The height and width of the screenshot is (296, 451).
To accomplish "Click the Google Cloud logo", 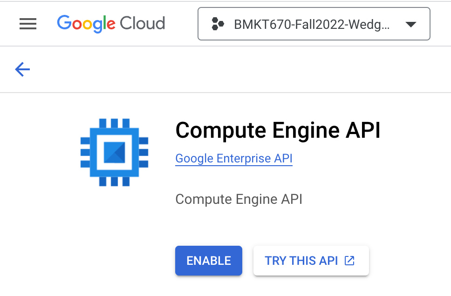I will pyautogui.click(x=111, y=23).
